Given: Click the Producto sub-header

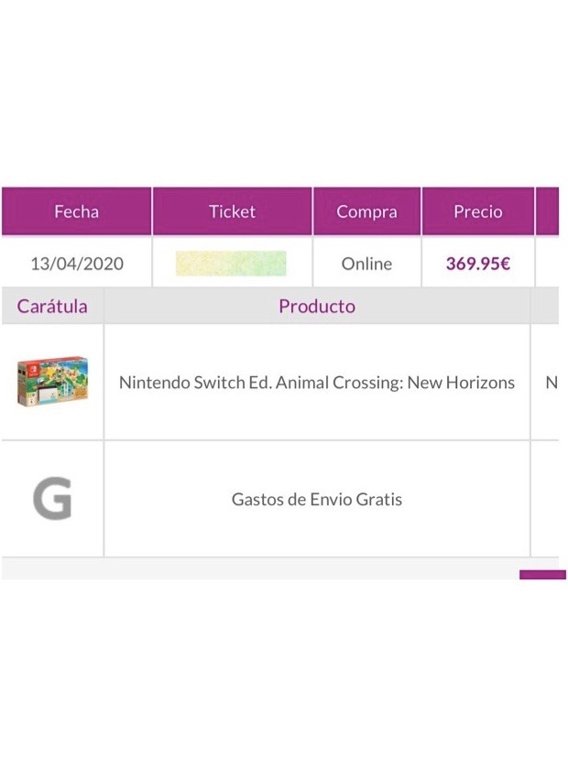Looking at the screenshot, I should coord(317,306).
